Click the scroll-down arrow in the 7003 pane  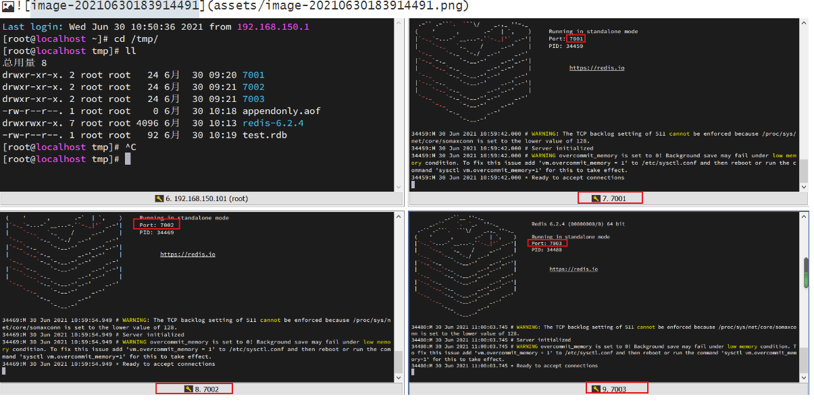coord(804,377)
